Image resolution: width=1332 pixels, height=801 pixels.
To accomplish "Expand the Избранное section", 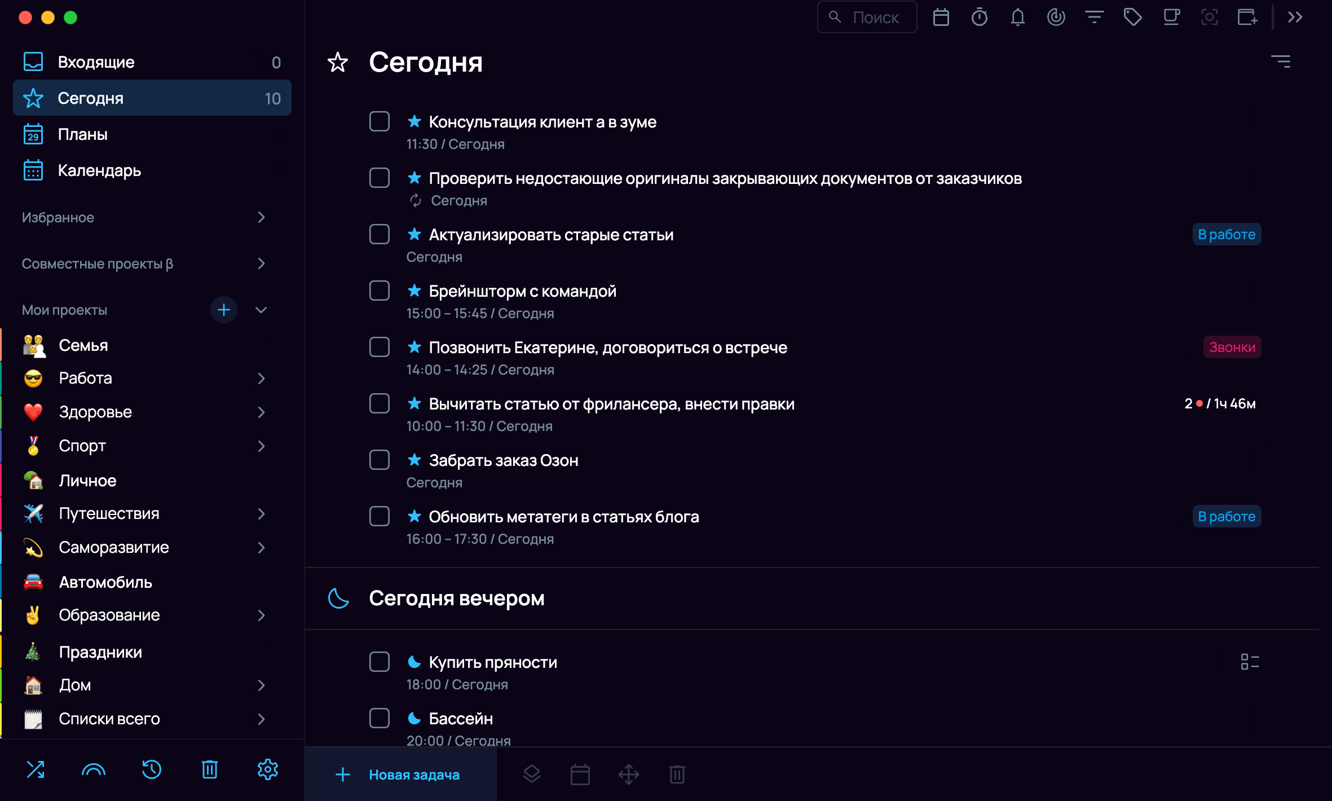I will (x=261, y=218).
